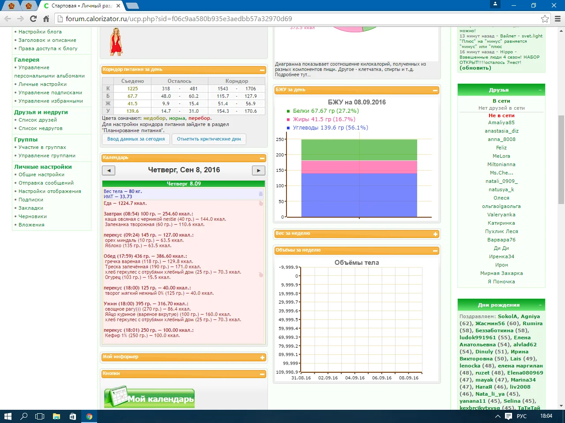Click the browser address bar

coord(300,19)
